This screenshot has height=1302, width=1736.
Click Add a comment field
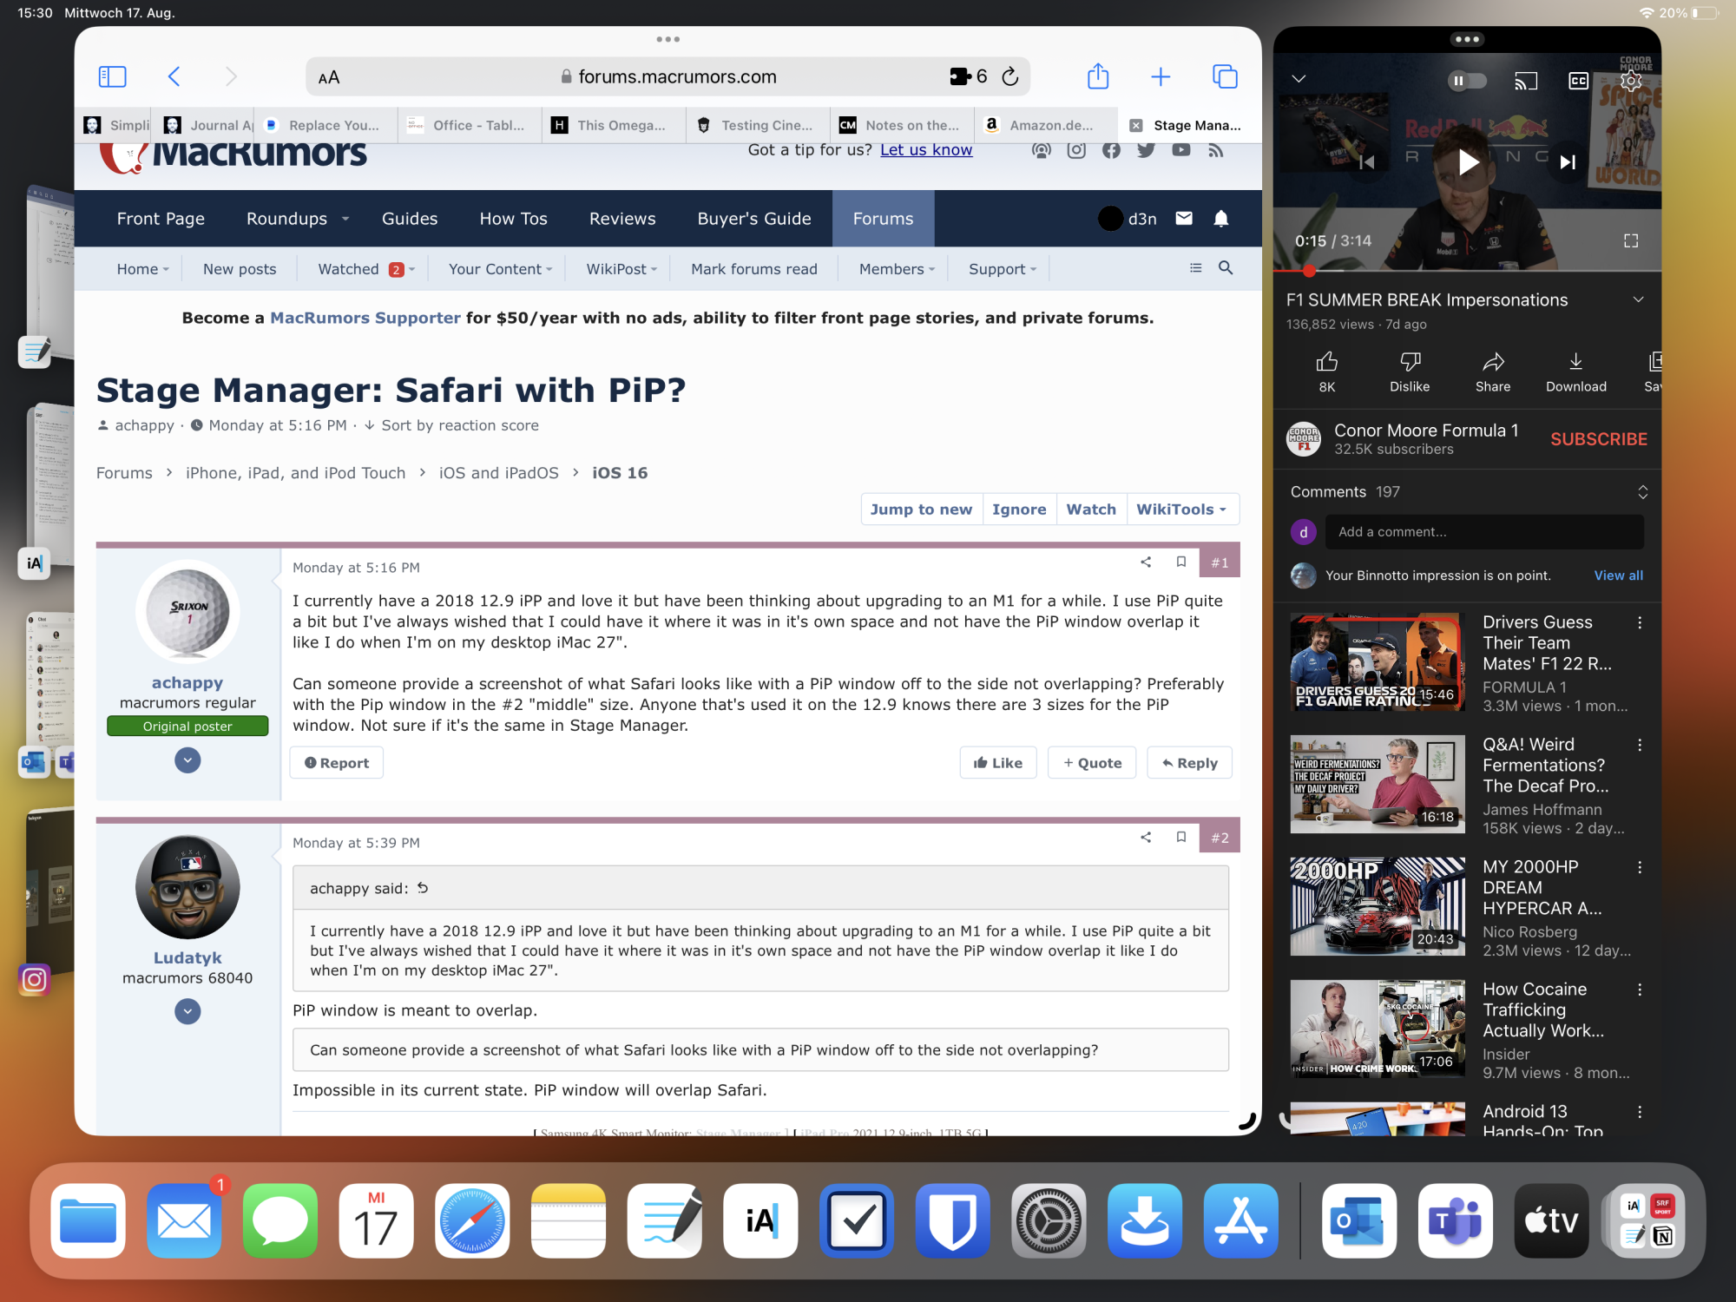point(1484,532)
